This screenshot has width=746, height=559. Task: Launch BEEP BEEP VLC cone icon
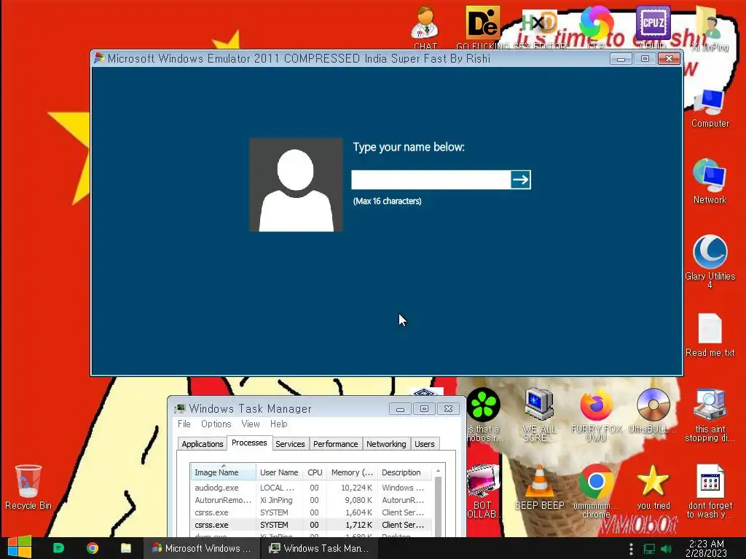(x=539, y=487)
